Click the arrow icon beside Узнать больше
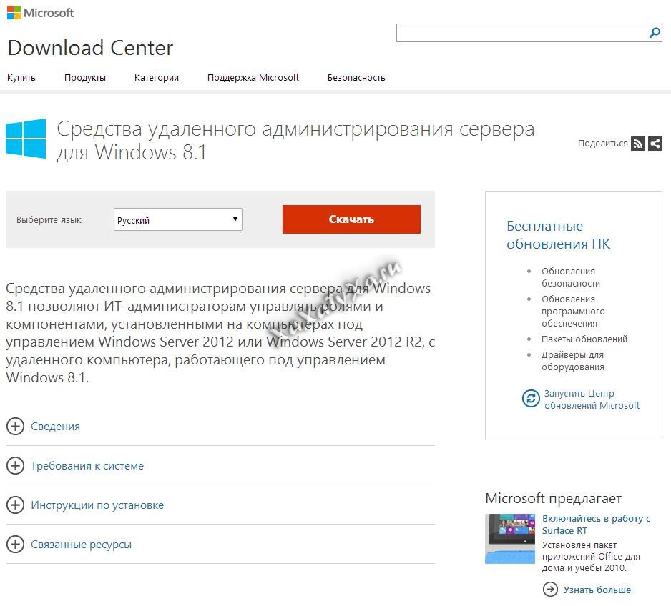Viewport: 671px width, 606px height. tap(550, 590)
